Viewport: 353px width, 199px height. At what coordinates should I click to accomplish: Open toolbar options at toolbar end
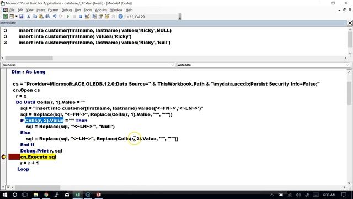180,17
